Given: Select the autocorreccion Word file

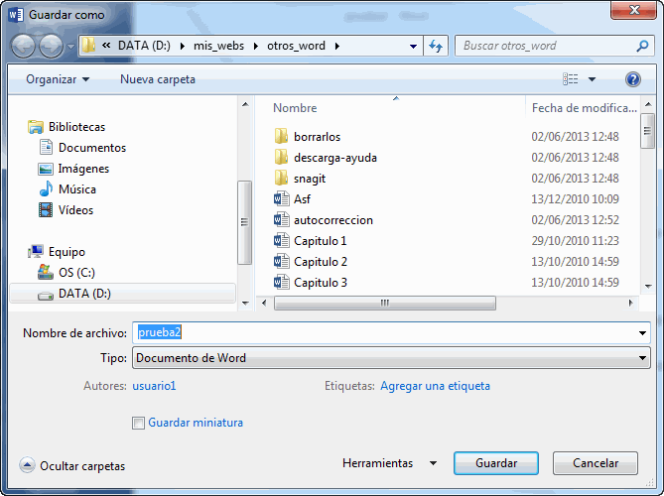Looking at the screenshot, I should pyautogui.click(x=332, y=220).
